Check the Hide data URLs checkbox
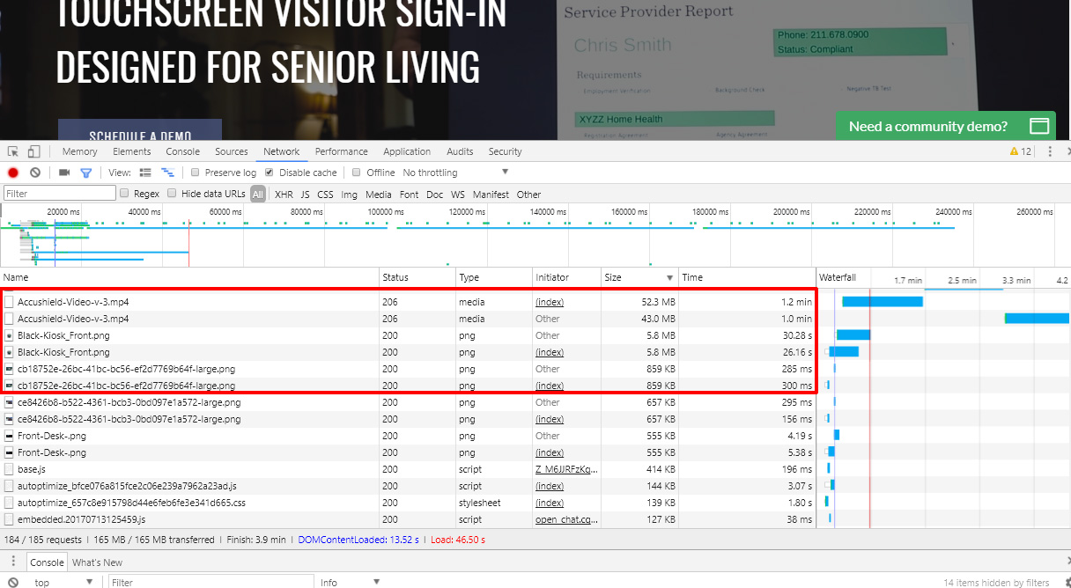The width and height of the screenshot is (1071, 588). [172, 194]
